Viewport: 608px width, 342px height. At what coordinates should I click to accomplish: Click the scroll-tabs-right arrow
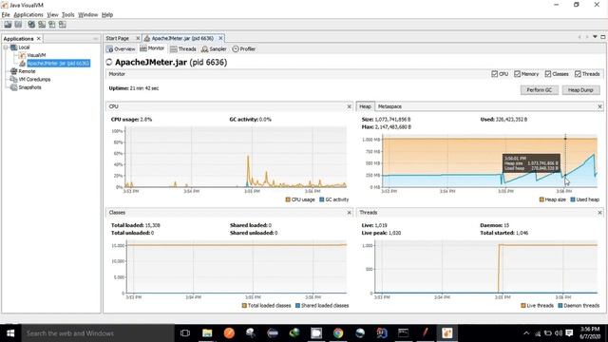(587, 37)
